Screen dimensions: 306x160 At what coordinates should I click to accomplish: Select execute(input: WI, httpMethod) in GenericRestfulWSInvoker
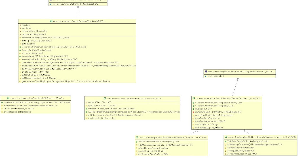coord(45,56)
